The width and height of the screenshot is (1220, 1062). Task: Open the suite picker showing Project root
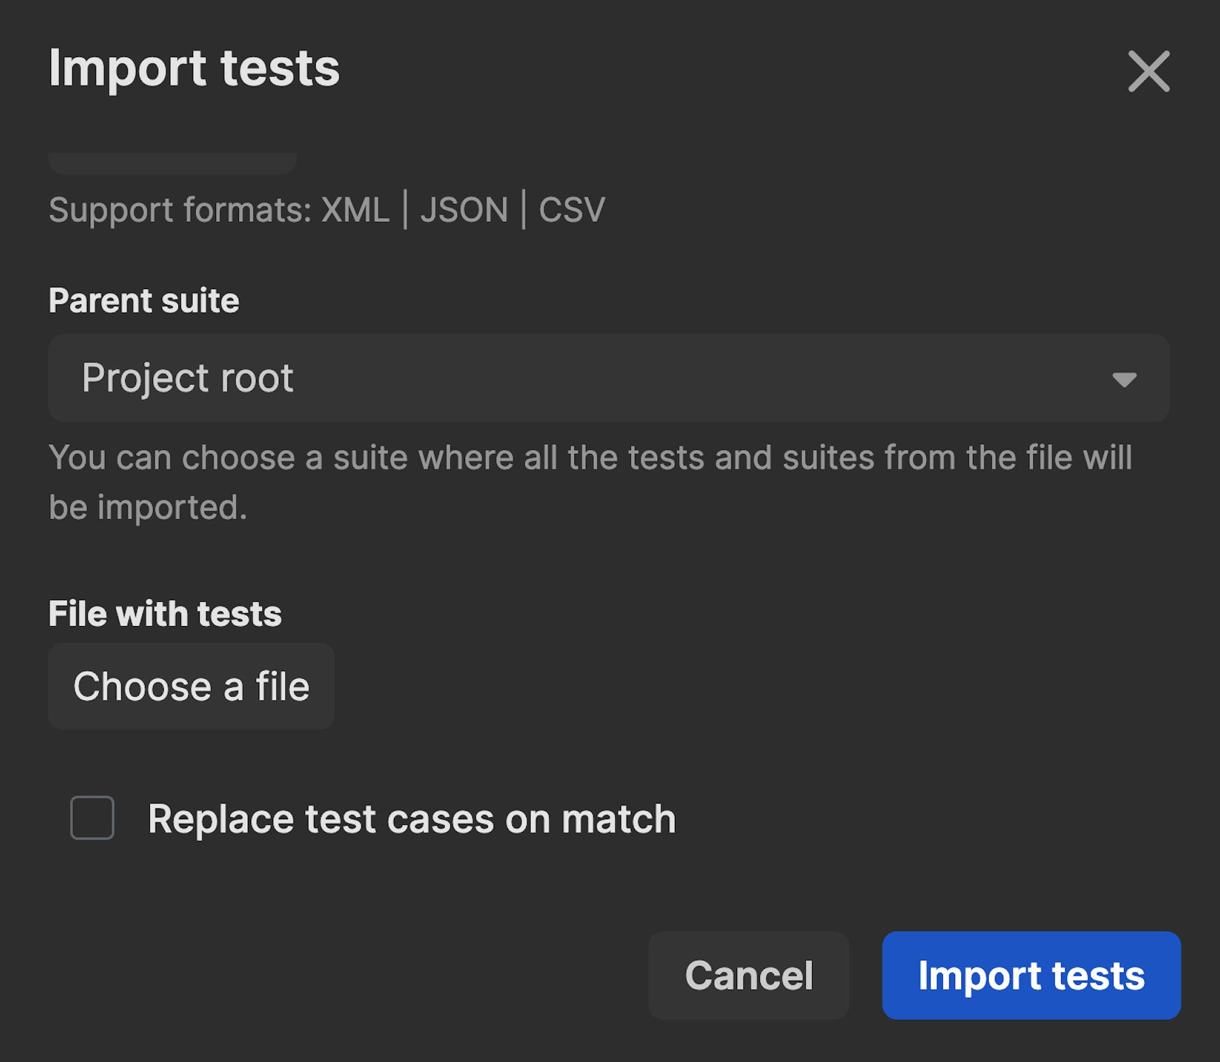(x=610, y=378)
